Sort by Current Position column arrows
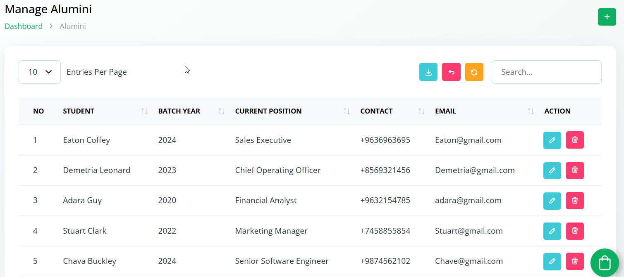 (347, 111)
